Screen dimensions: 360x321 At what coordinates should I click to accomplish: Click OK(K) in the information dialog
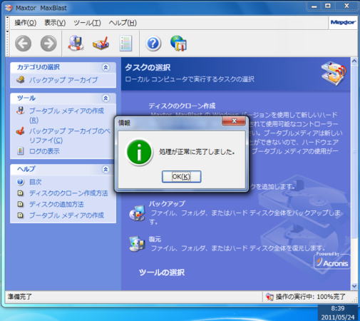click(x=181, y=177)
